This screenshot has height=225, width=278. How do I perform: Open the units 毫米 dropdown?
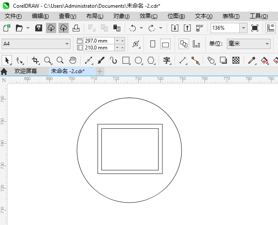point(249,44)
